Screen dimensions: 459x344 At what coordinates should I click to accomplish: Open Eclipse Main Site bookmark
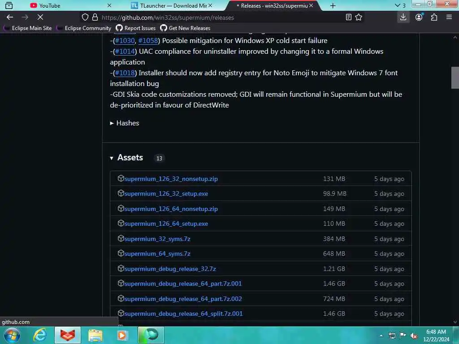click(x=27, y=28)
